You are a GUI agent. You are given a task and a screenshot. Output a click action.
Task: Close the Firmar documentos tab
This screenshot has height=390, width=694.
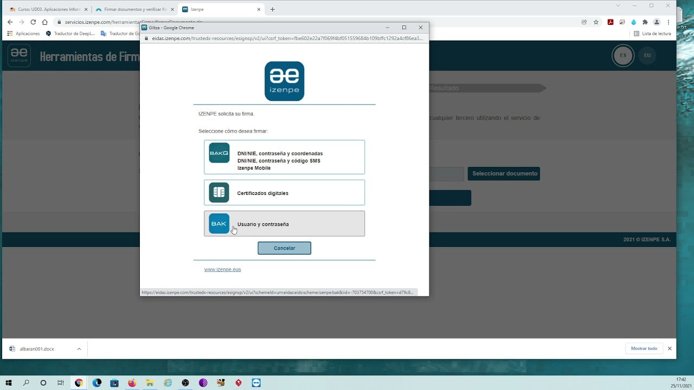point(172,9)
